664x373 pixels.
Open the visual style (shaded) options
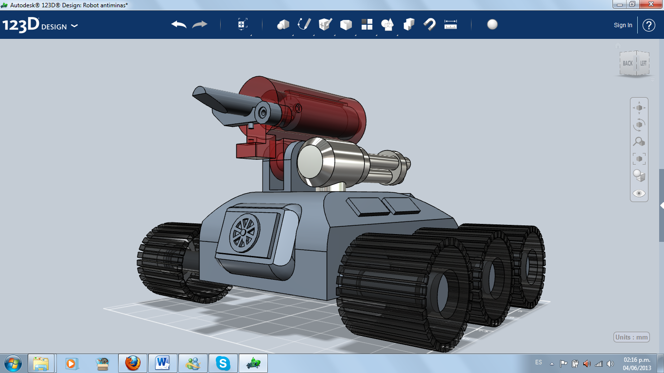(639, 175)
